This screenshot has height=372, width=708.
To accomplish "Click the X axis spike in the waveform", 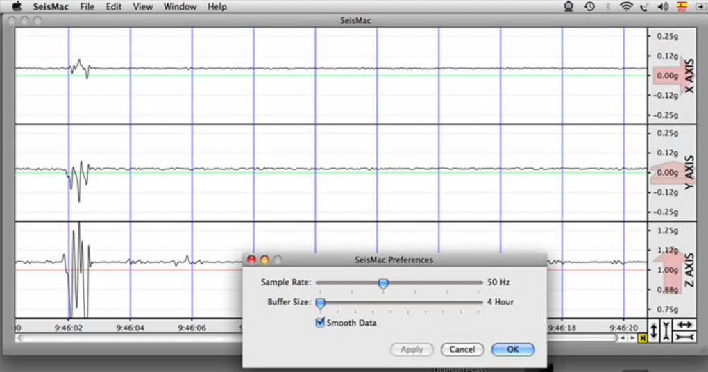I will pyautogui.click(x=81, y=69).
